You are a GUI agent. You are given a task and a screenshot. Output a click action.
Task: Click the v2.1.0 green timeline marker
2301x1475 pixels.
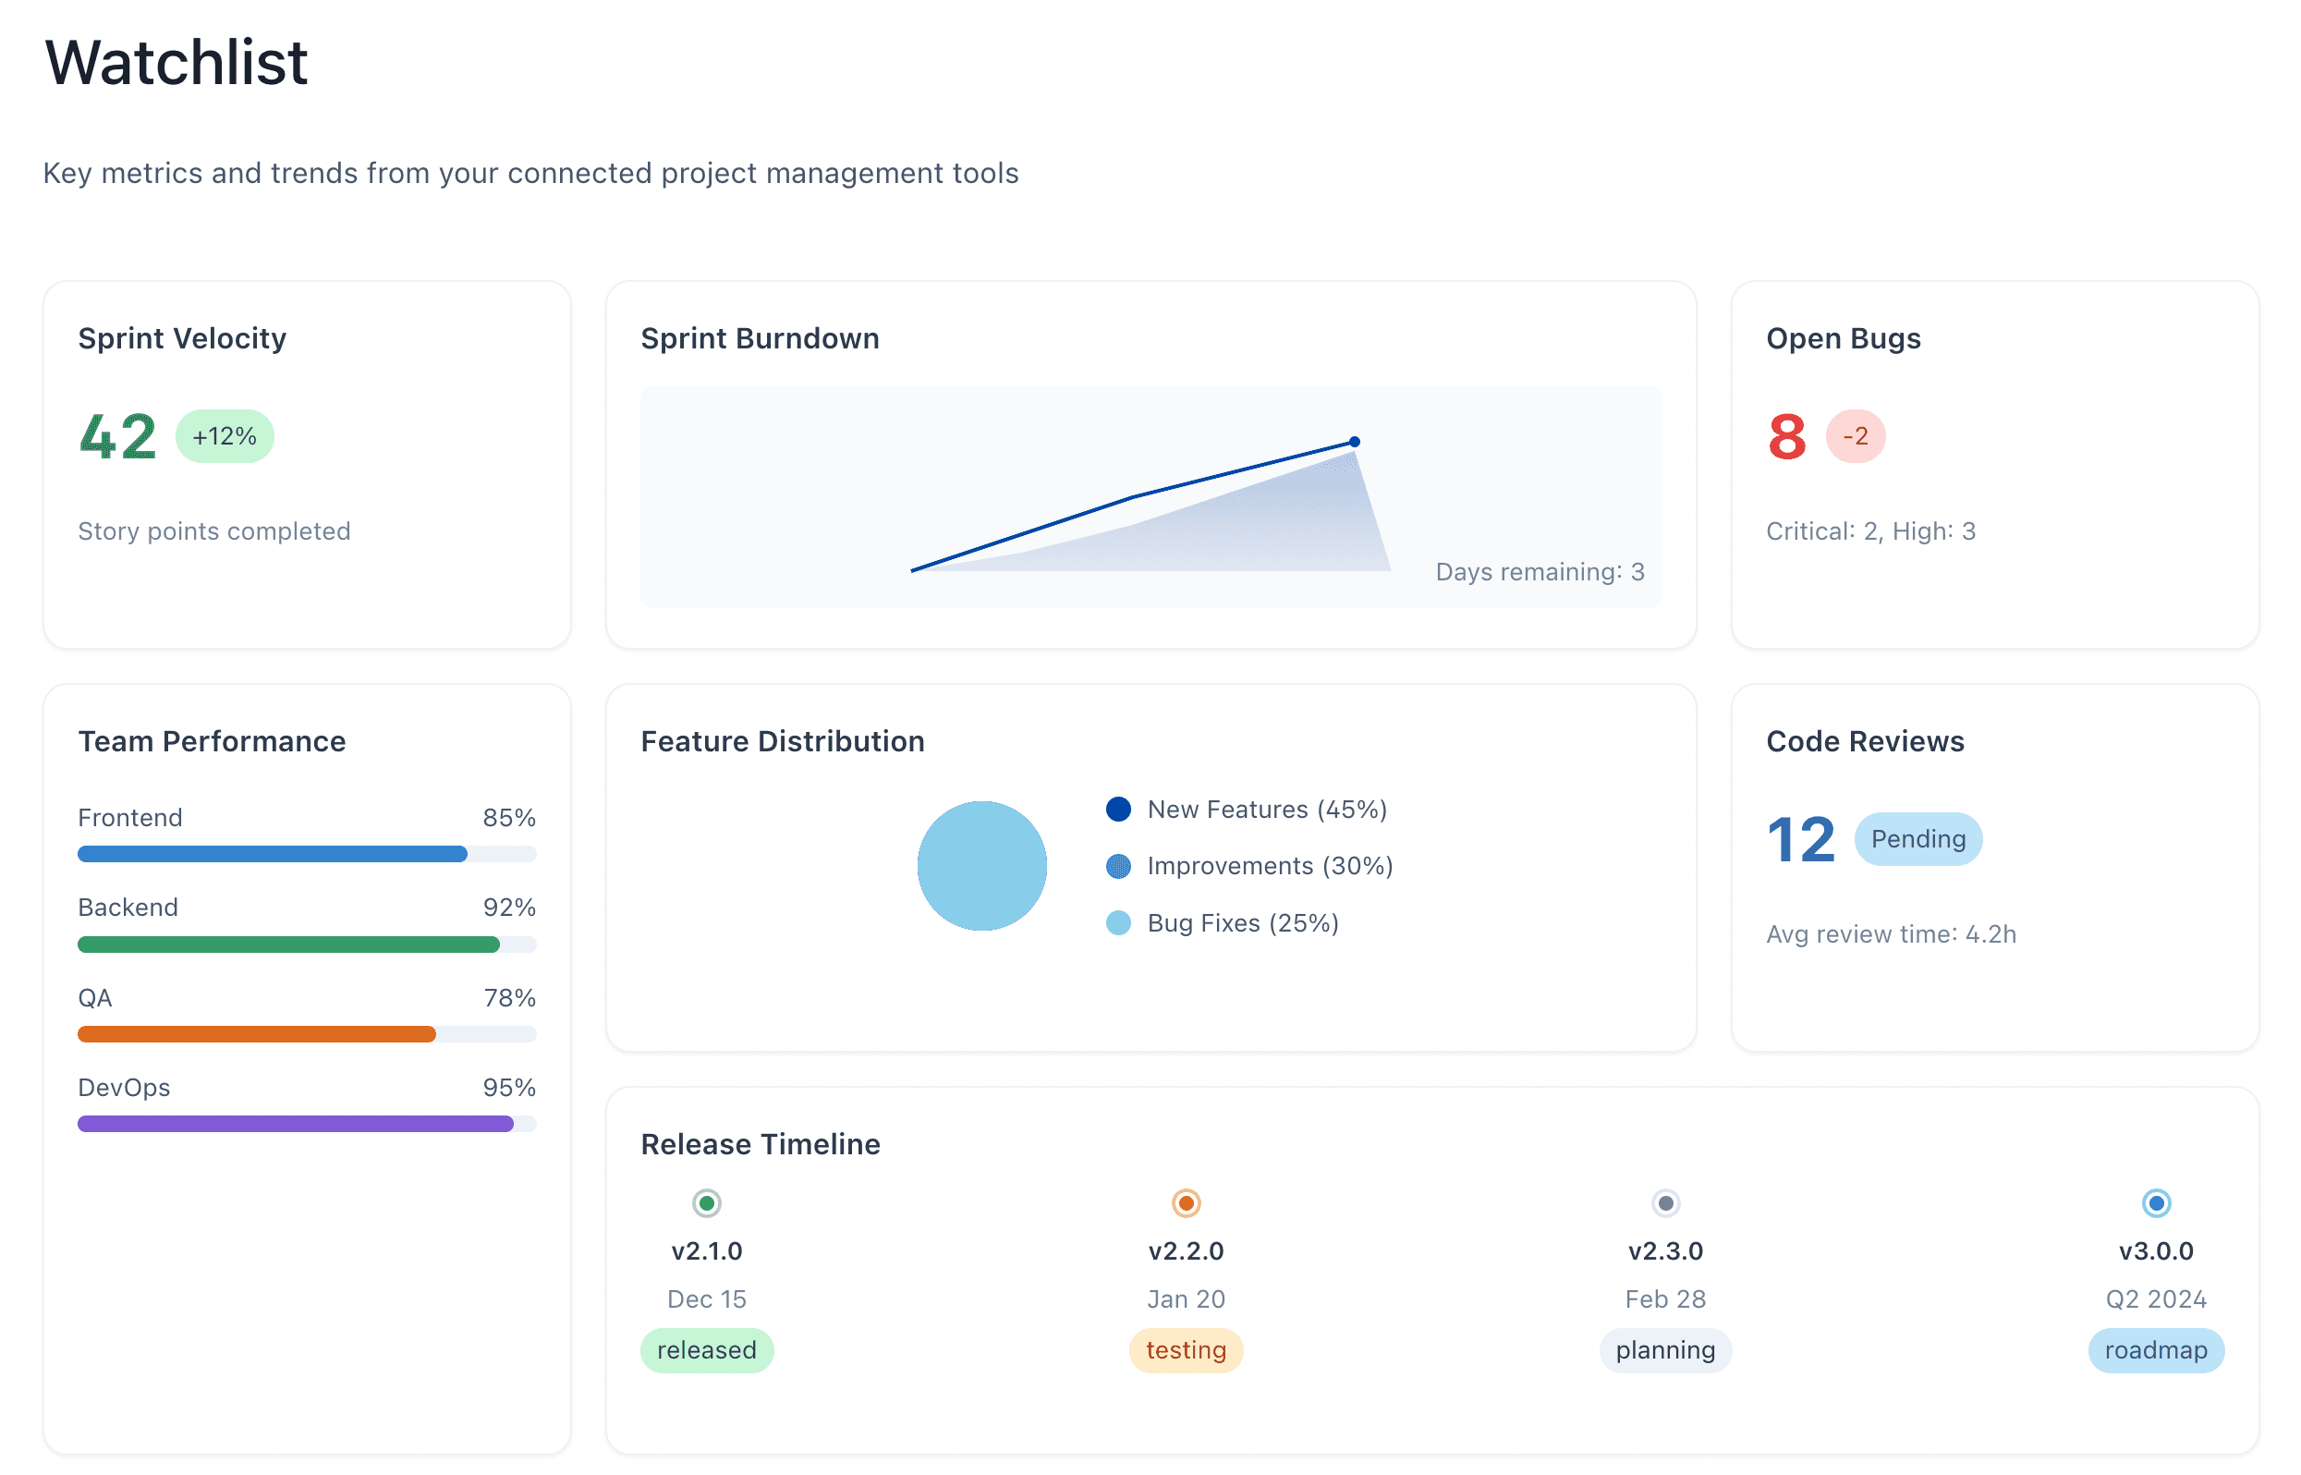(x=707, y=1203)
